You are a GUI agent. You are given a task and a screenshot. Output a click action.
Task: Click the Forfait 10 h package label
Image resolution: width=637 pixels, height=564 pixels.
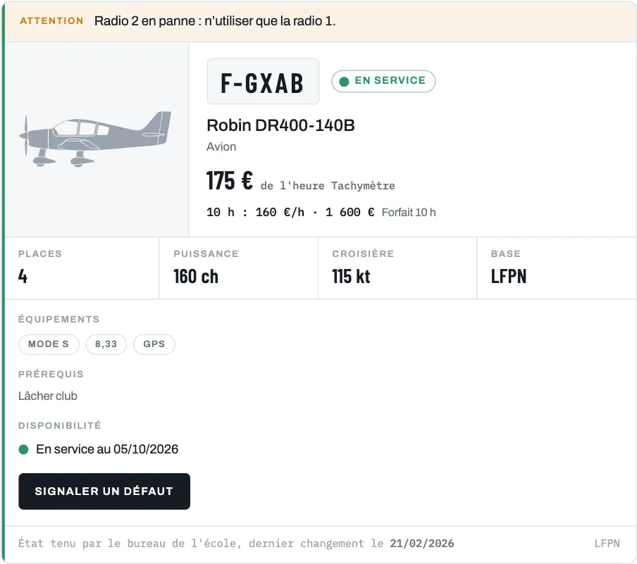(408, 213)
